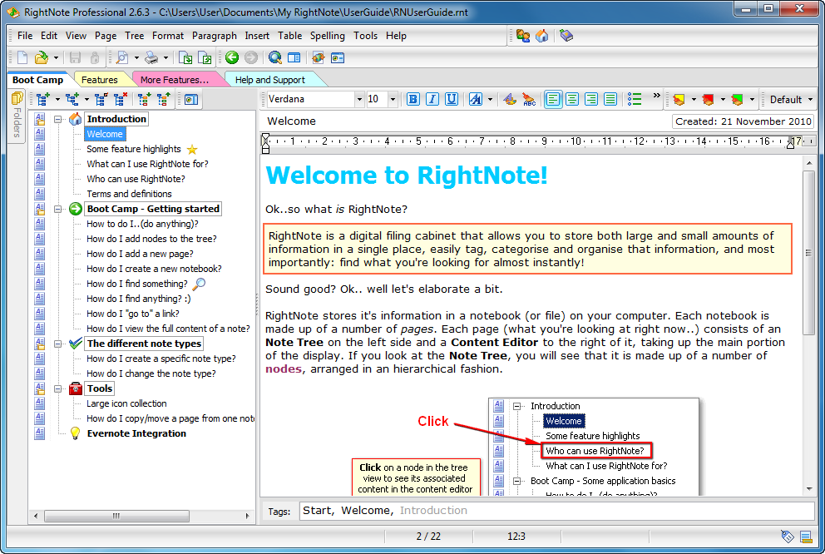Viewport: 825px width, 554px height.
Task: Create a new blank document from toolbar
Action: (22, 58)
